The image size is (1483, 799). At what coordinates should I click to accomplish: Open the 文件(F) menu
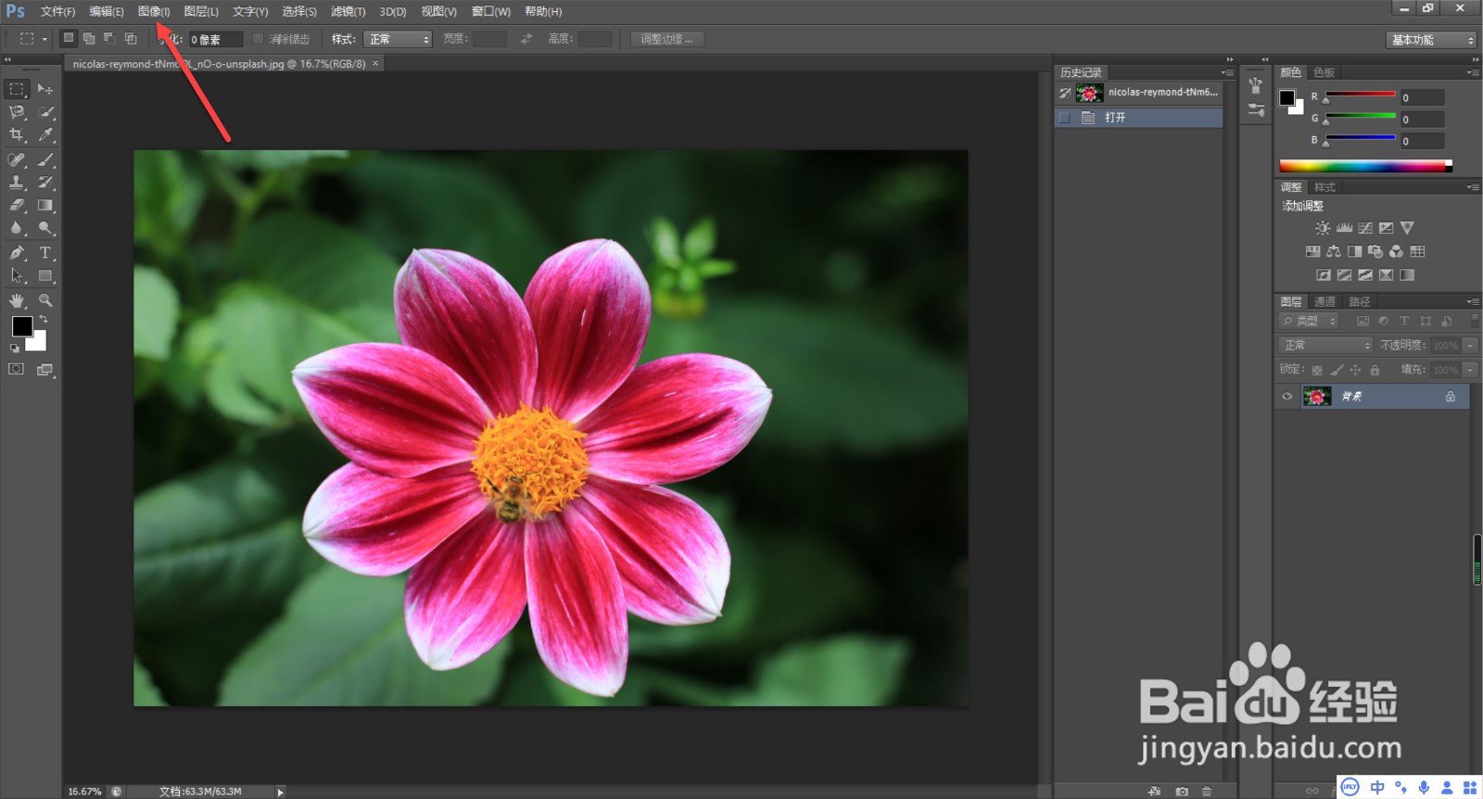click(x=57, y=11)
